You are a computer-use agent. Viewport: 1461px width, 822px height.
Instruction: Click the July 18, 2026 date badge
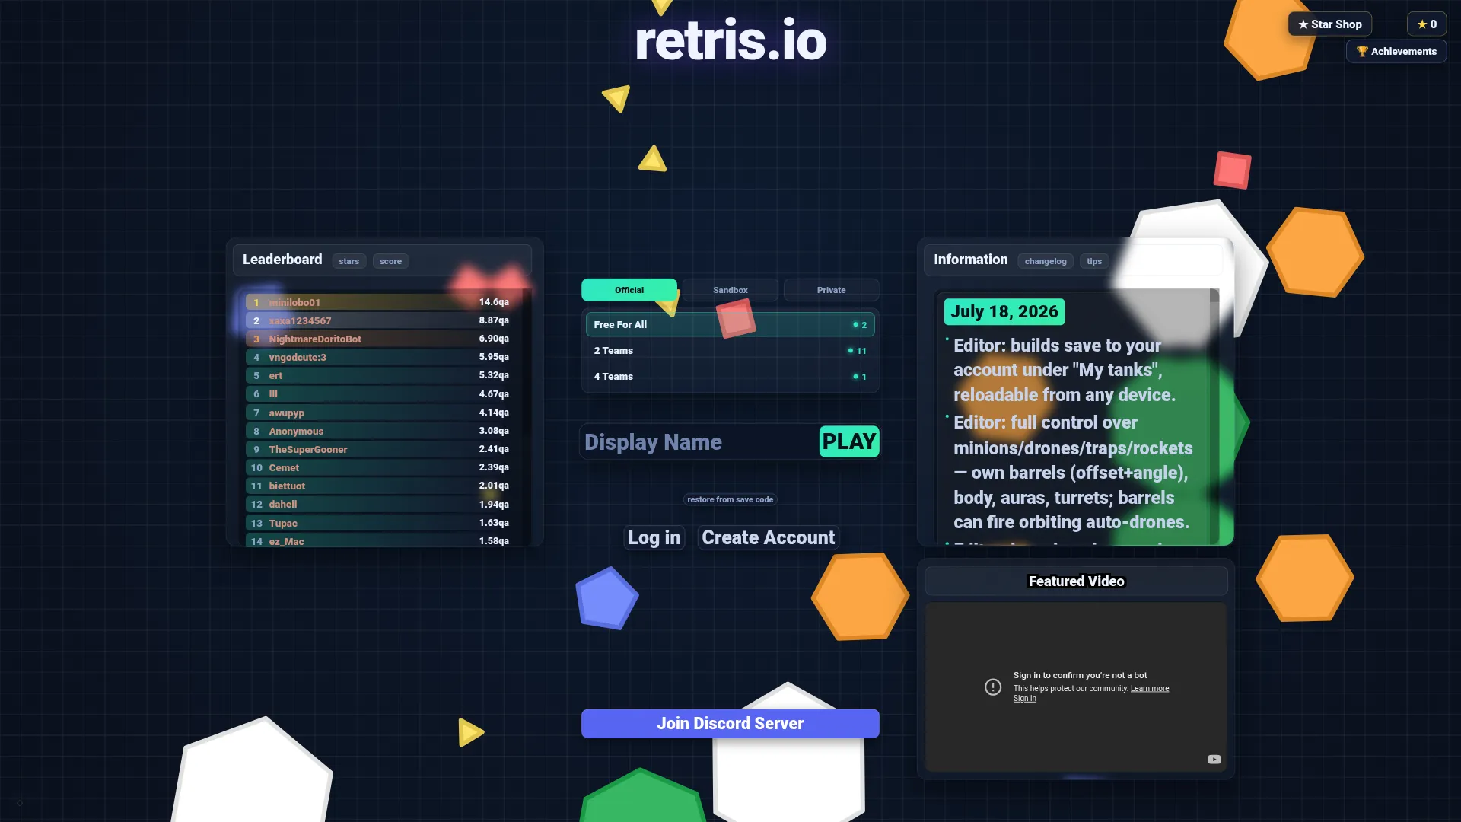click(1004, 311)
